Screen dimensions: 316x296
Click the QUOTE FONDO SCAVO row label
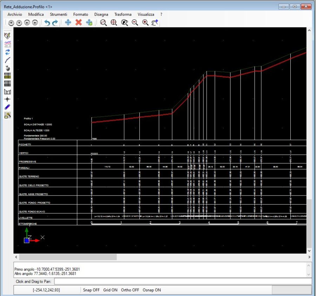pyautogui.click(x=32, y=212)
